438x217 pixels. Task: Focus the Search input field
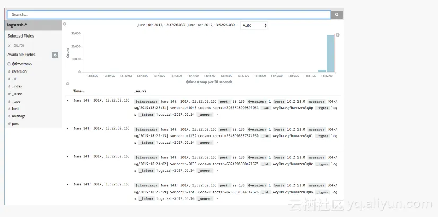(169, 14)
